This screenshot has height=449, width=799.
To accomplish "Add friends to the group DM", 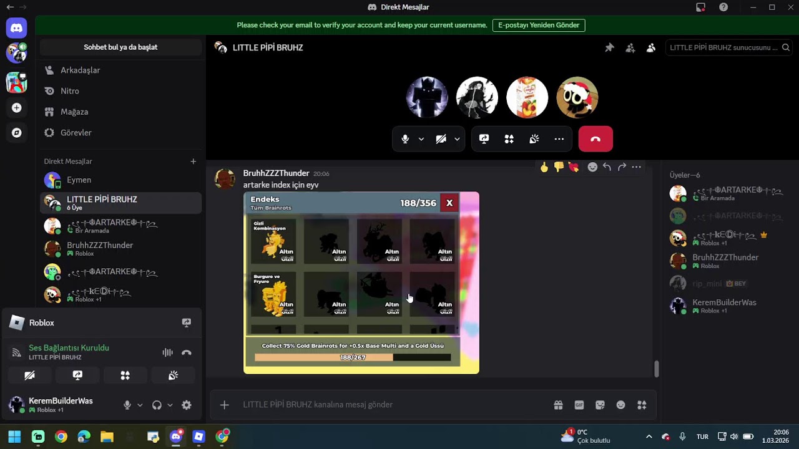I will [x=630, y=47].
